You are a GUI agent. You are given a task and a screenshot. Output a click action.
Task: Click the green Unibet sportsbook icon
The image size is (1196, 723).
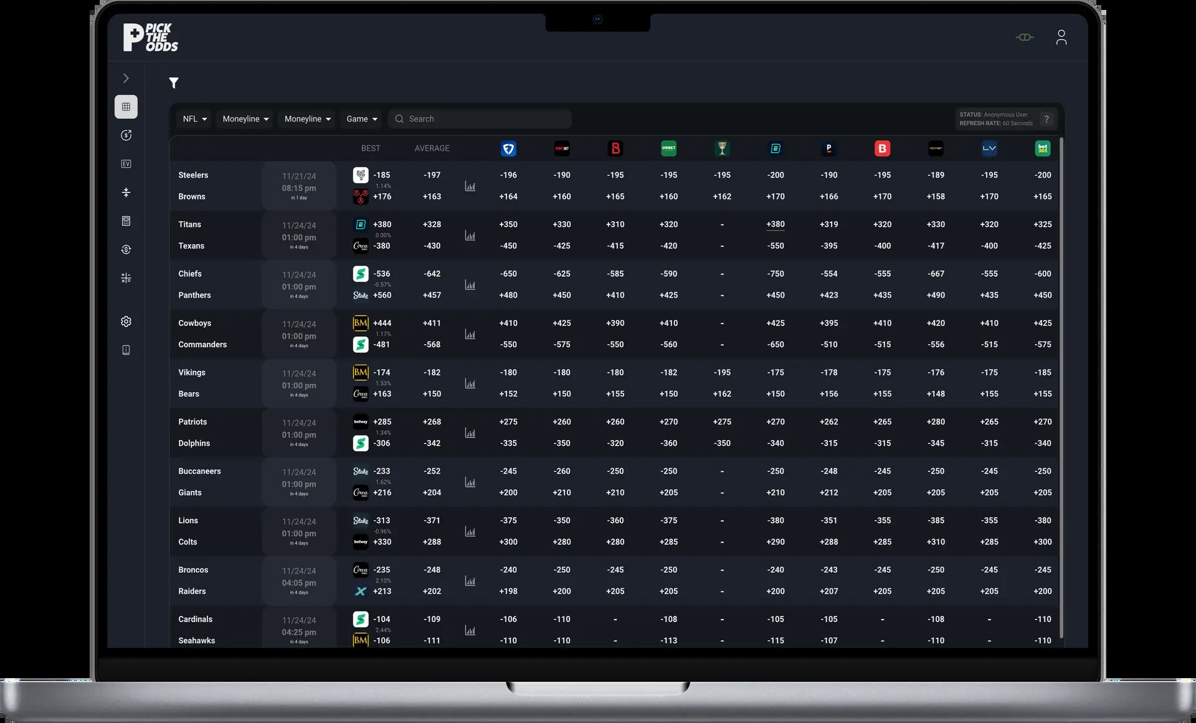click(x=668, y=148)
